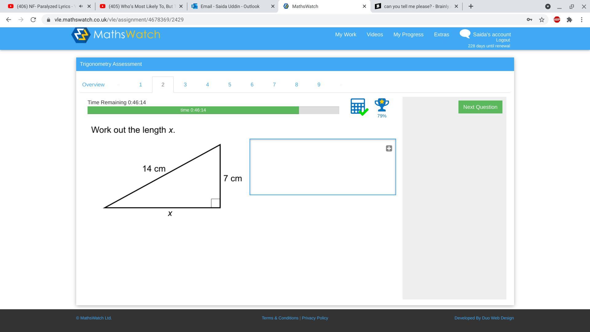
Task: Open the AdBlock Plus extension icon
Action: [x=557, y=20]
